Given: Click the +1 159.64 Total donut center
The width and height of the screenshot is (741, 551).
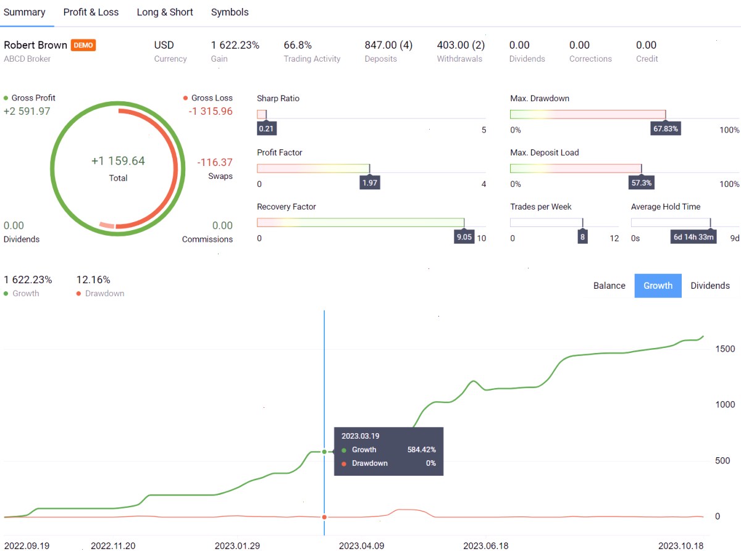Looking at the screenshot, I should [x=118, y=168].
